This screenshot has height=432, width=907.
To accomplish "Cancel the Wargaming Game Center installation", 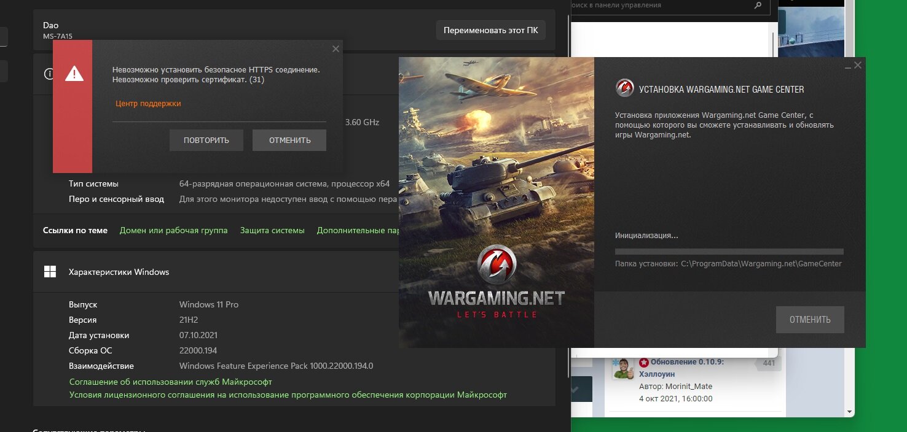I will (810, 320).
